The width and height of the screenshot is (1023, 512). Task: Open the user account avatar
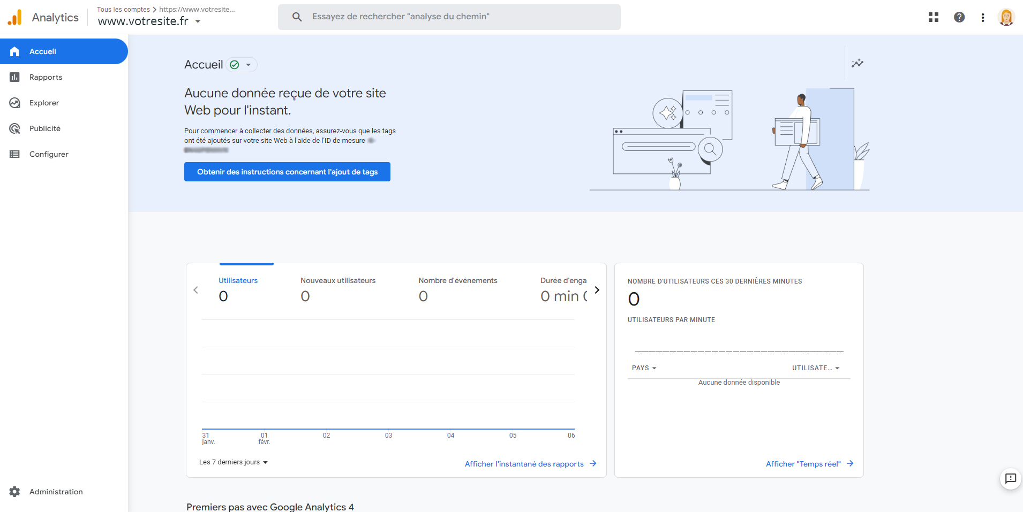click(1006, 17)
